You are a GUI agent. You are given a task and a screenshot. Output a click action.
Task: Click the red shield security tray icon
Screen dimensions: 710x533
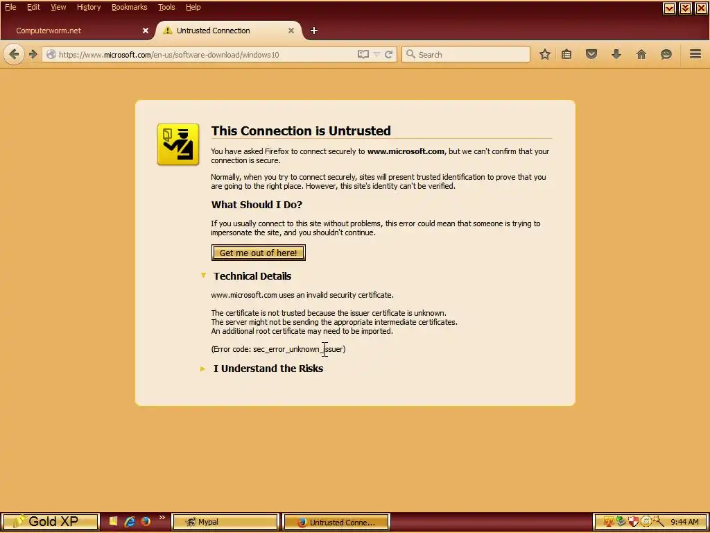click(x=633, y=522)
